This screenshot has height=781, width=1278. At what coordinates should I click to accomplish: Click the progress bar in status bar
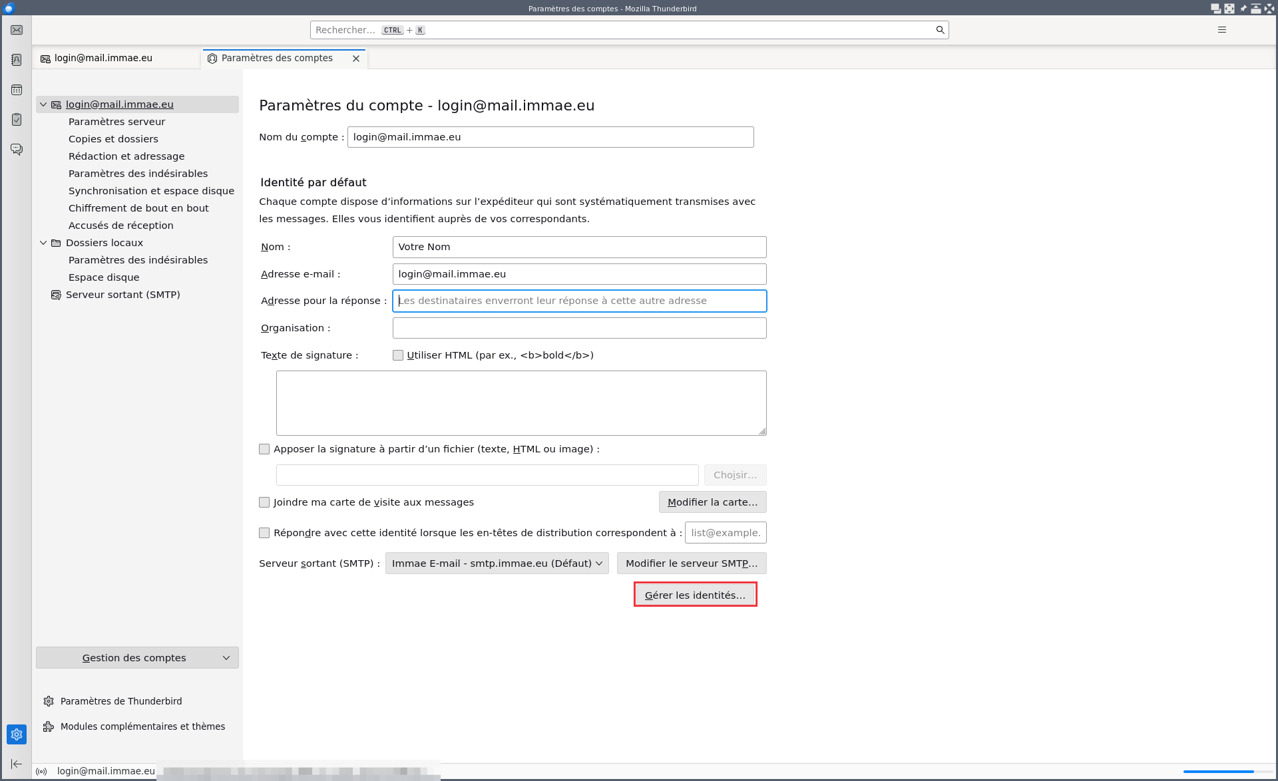pyautogui.click(x=1228, y=772)
